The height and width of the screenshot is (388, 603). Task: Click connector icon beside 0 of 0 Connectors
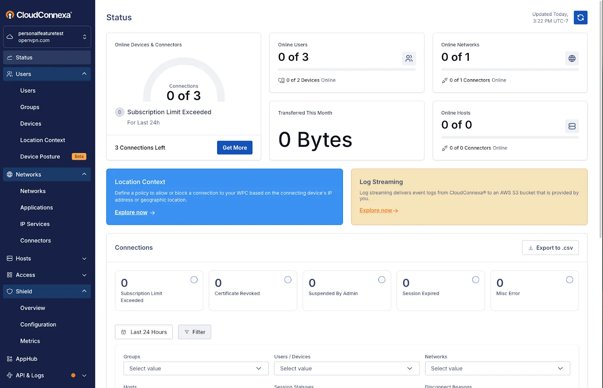click(445, 148)
